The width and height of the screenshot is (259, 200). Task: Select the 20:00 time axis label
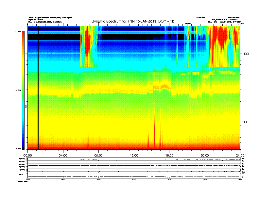click(205, 156)
